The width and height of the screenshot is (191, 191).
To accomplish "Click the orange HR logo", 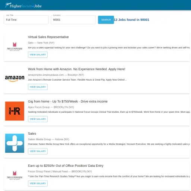I will pos(15,111).
